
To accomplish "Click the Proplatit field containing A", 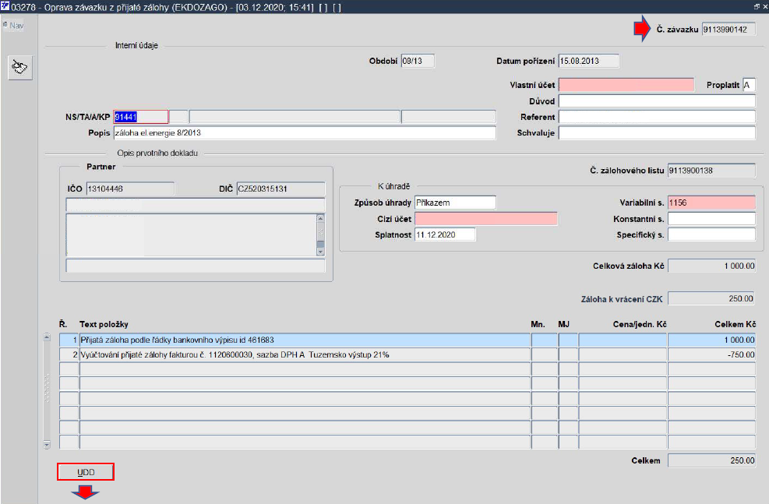I will pyautogui.click(x=749, y=85).
